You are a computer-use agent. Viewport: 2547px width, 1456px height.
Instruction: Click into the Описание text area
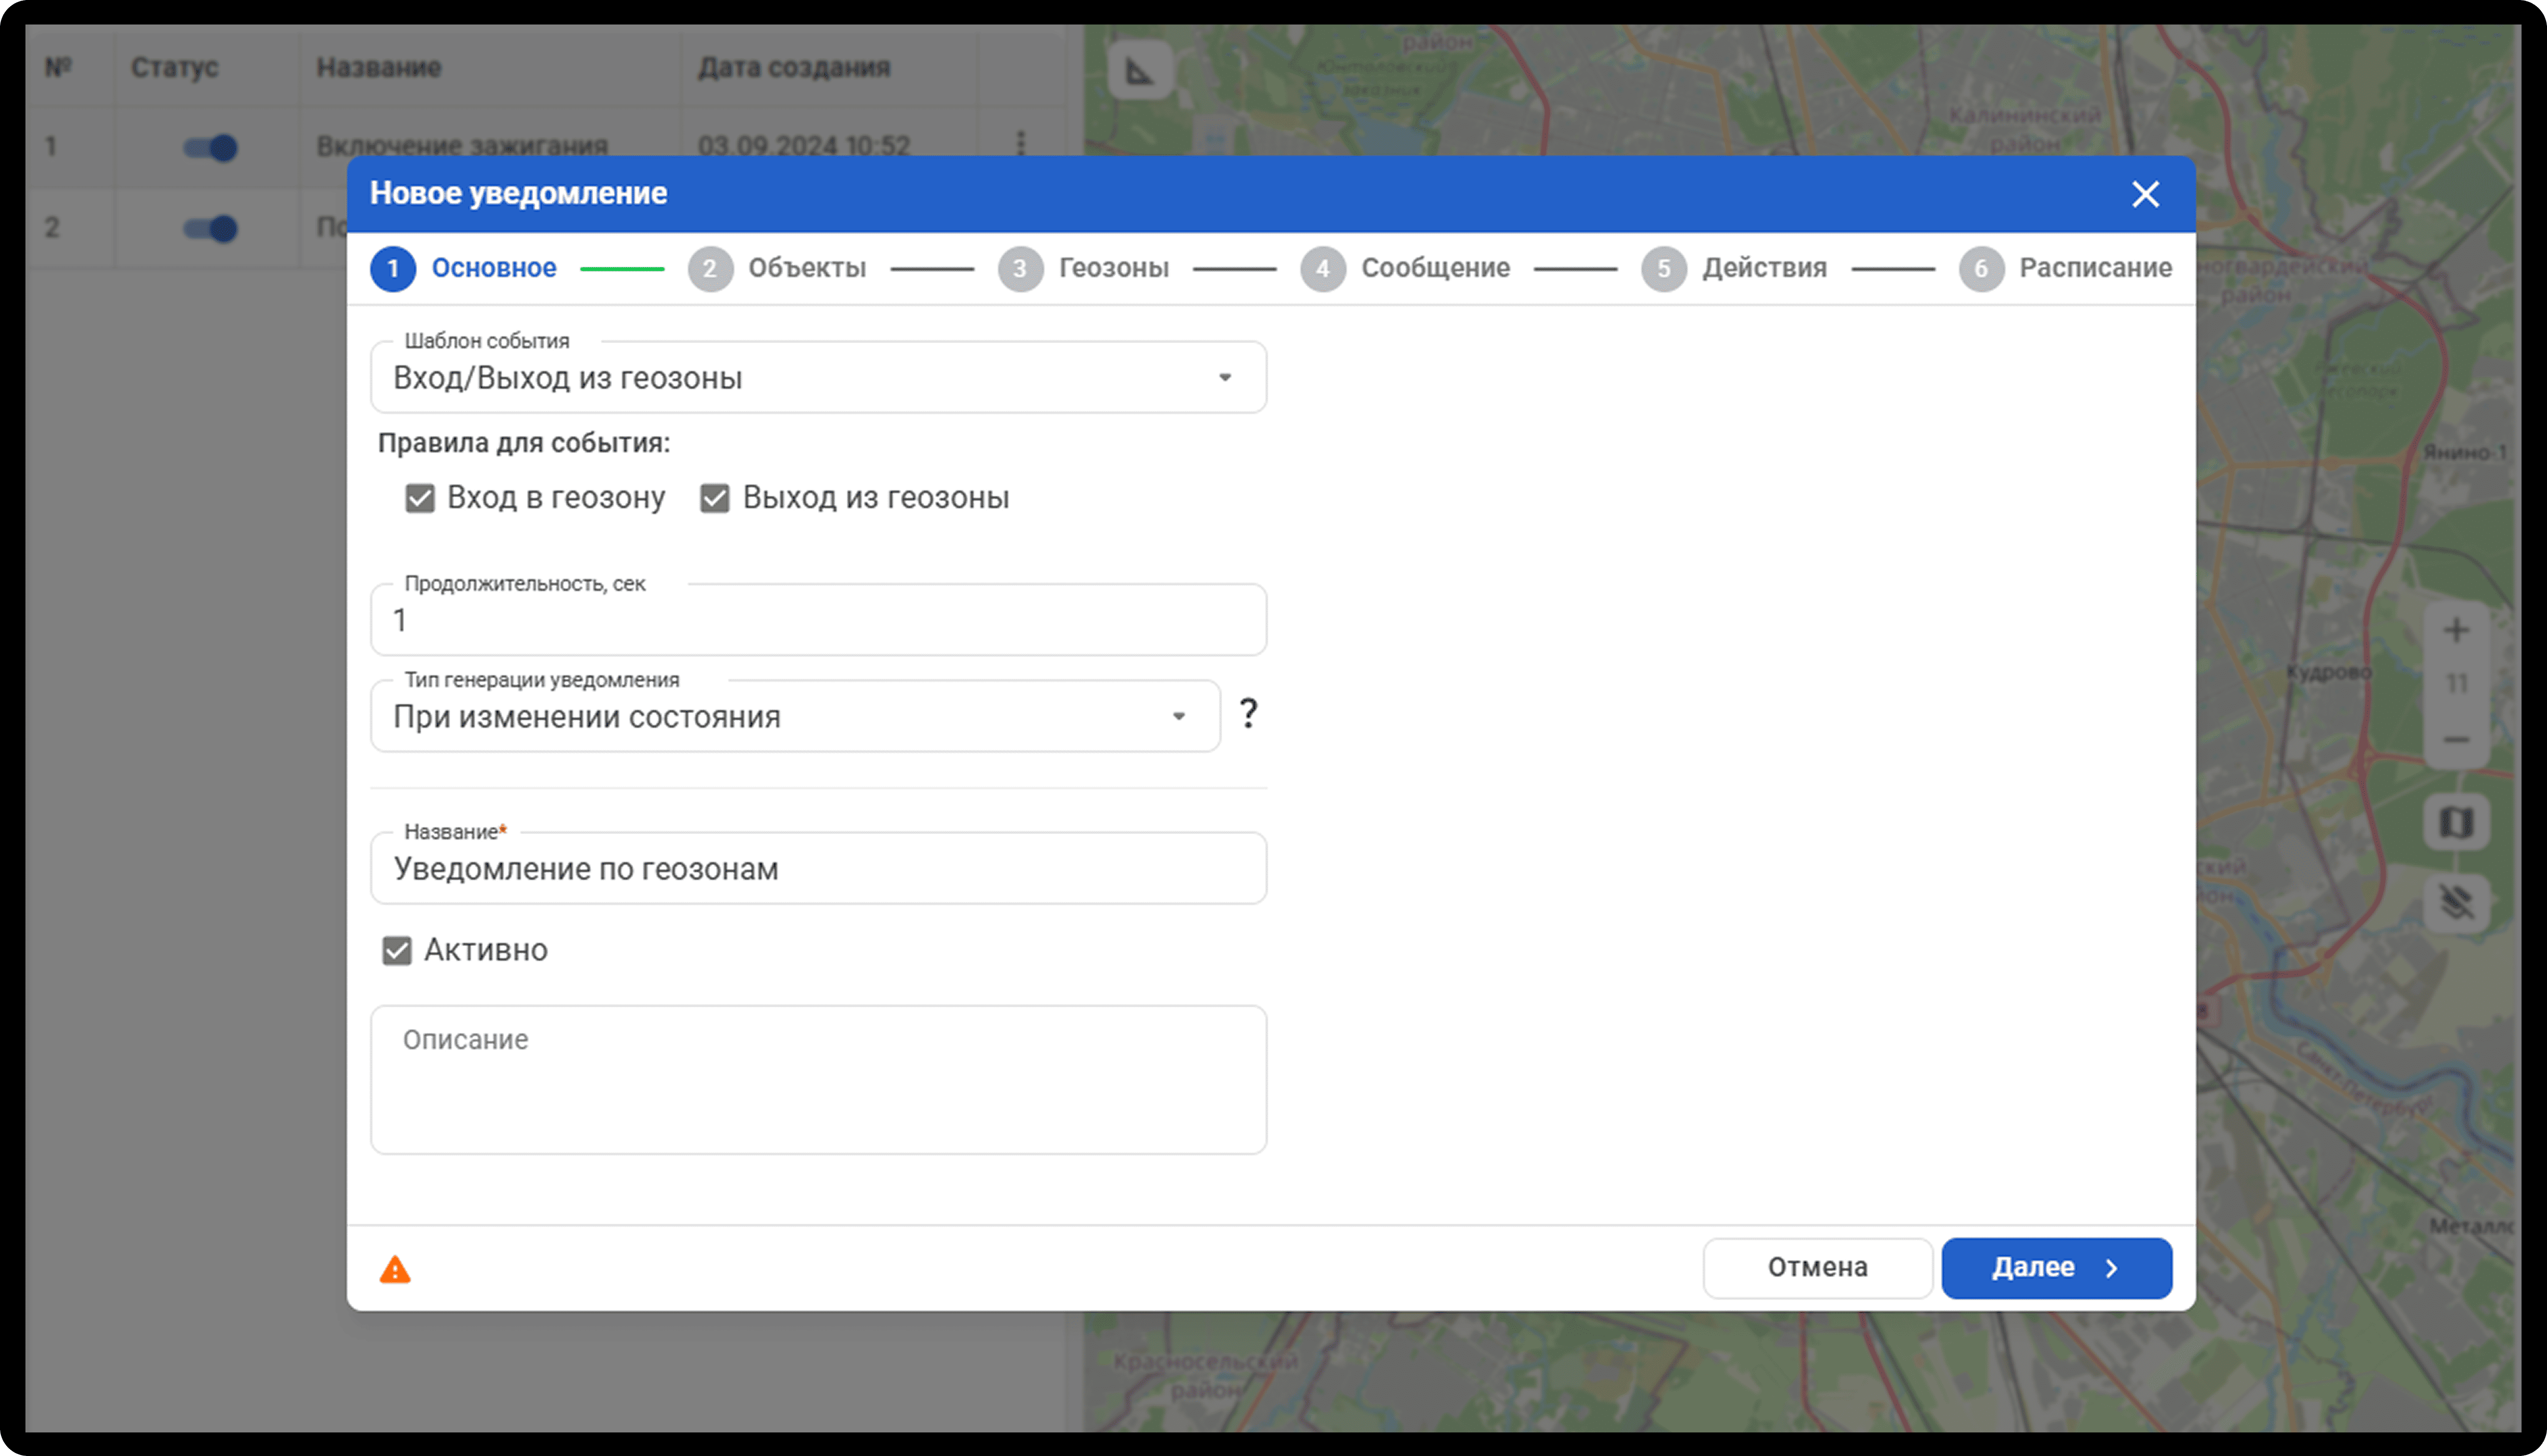click(x=818, y=1080)
